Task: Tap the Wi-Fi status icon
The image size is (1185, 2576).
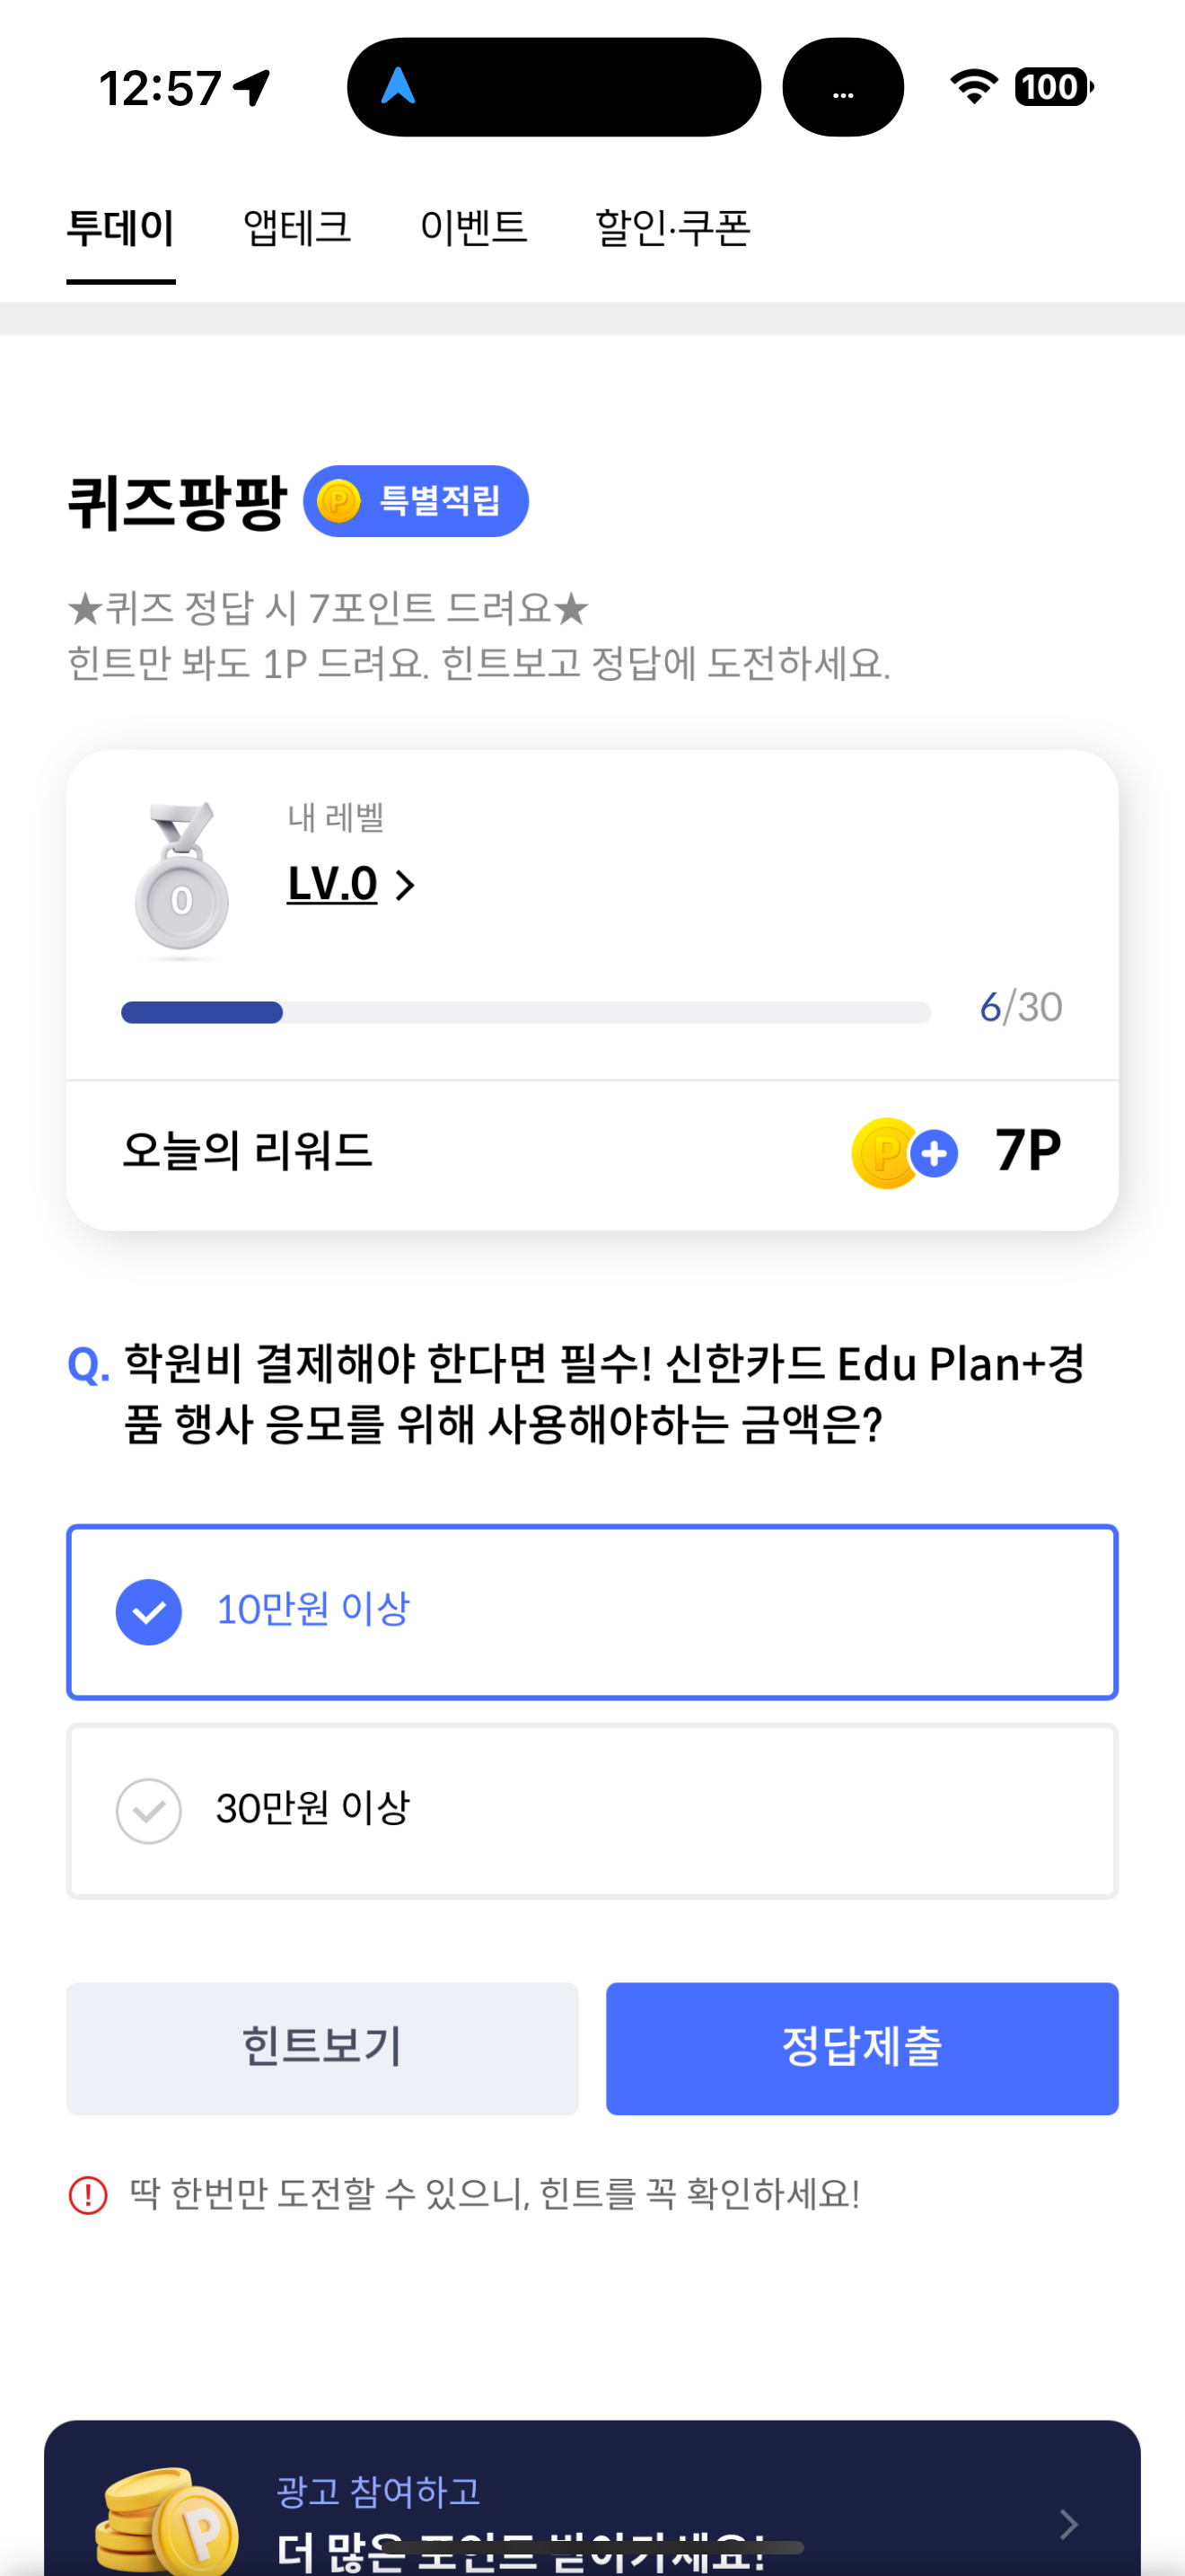Action: point(973,87)
